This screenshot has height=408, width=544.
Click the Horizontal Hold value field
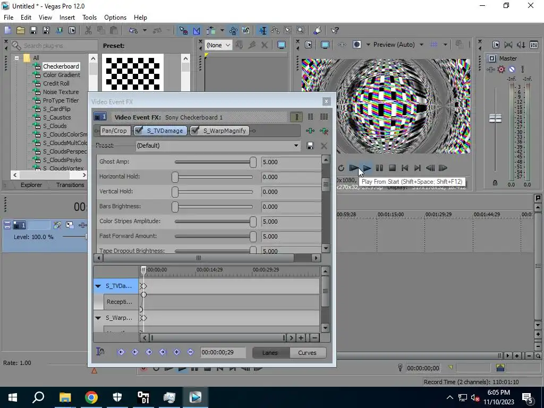coord(291,177)
